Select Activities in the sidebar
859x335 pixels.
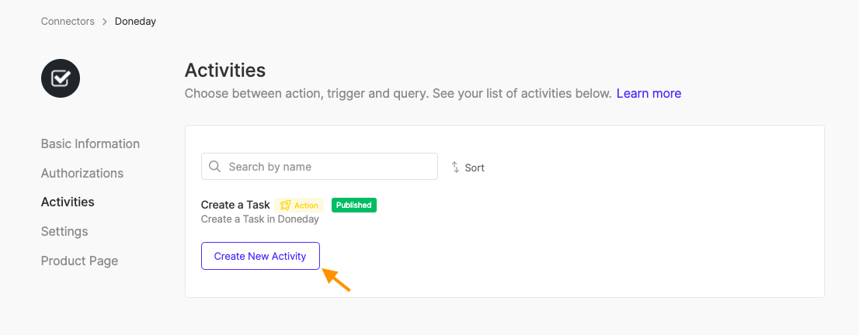(x=68, y=202)
